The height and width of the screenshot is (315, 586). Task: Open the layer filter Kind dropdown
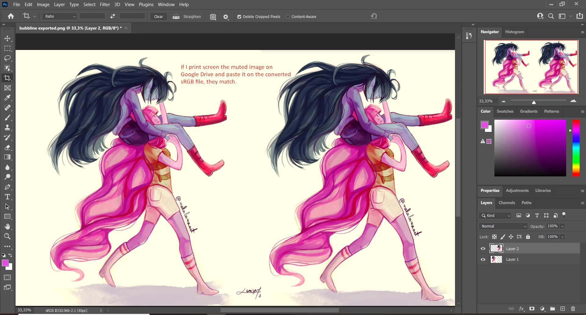(495, 215)
